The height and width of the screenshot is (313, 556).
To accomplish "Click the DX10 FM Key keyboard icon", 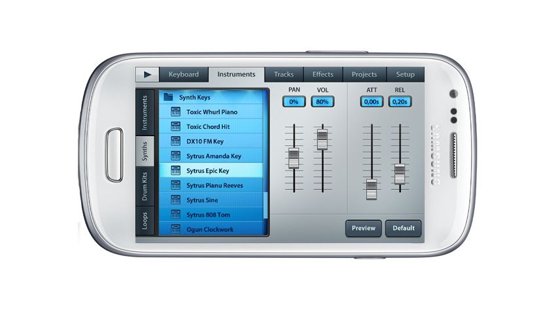I will tap(175, 141).
